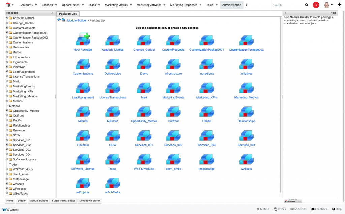Image resolution: width=345 pixels, height=214 pixels.
Task: Expand the Account_Metrics tree node
Action: point(7,18)
